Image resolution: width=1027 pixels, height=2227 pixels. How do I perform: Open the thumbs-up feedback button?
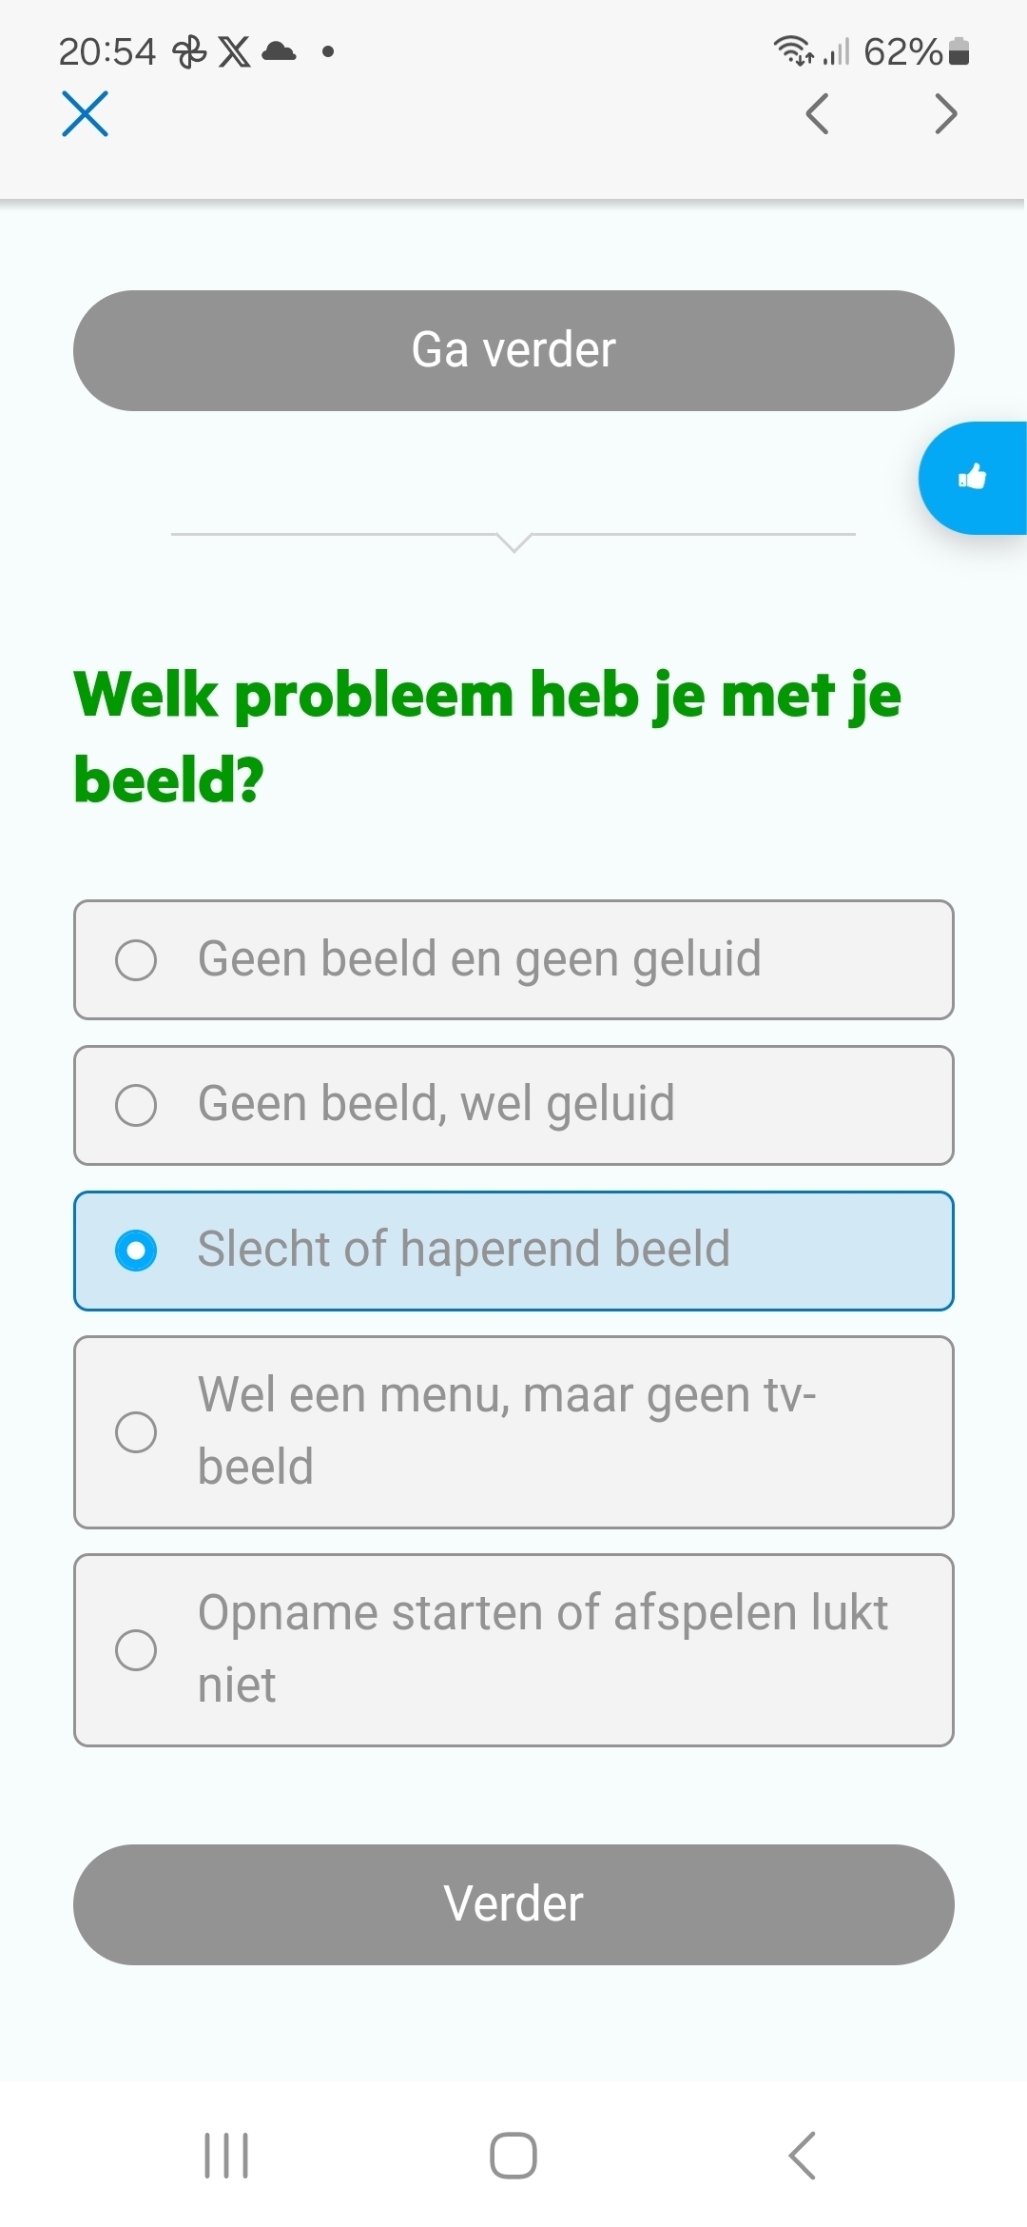(972, 478)
